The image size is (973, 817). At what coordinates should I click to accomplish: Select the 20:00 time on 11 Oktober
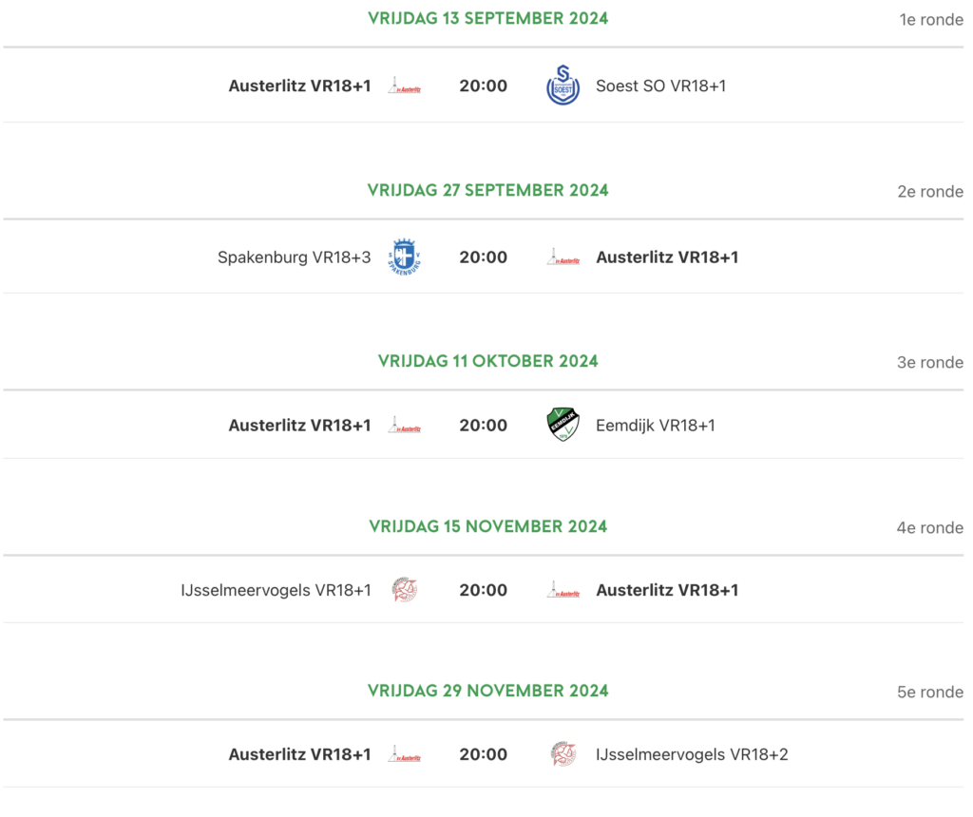click(483, 426)
